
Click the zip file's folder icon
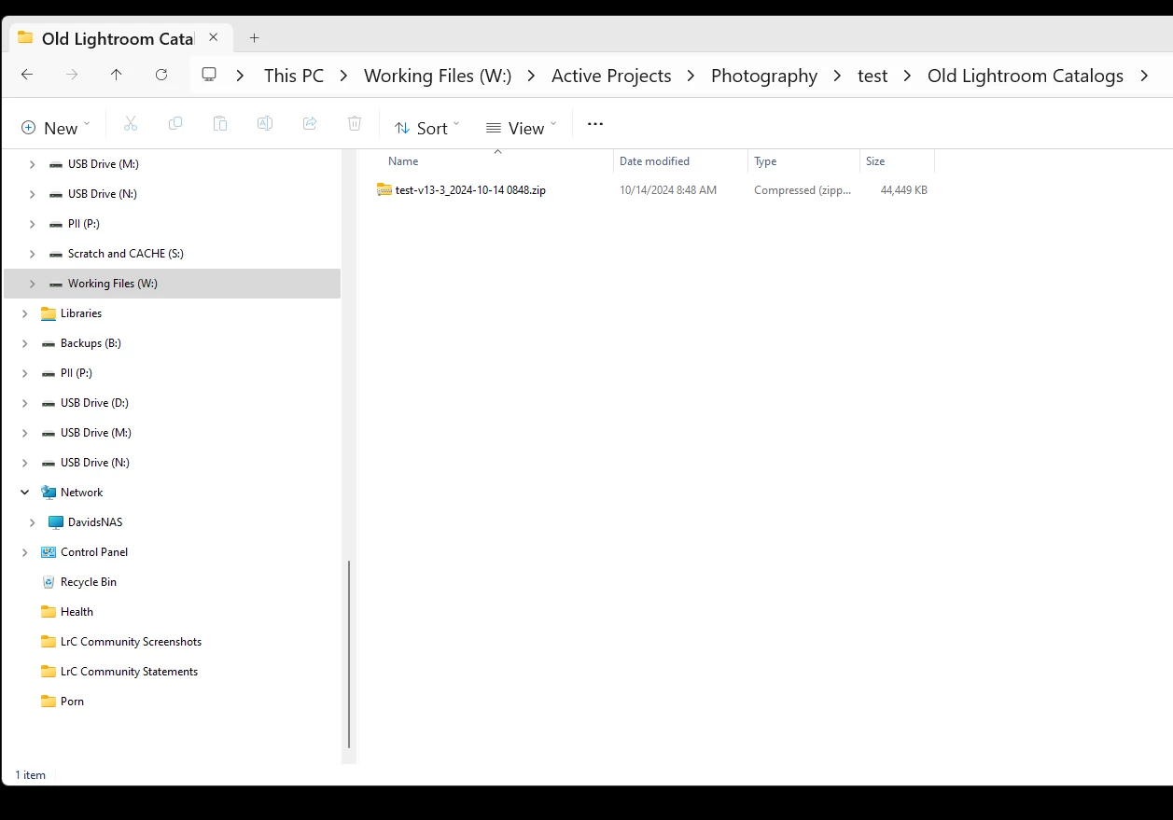[384, 189]
